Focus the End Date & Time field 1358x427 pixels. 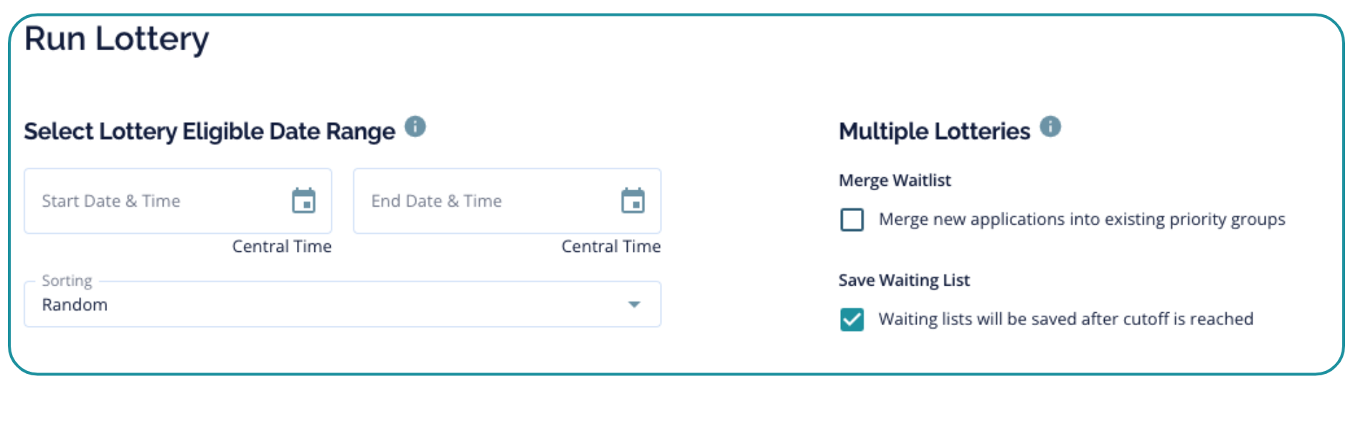tap(481, 201)
